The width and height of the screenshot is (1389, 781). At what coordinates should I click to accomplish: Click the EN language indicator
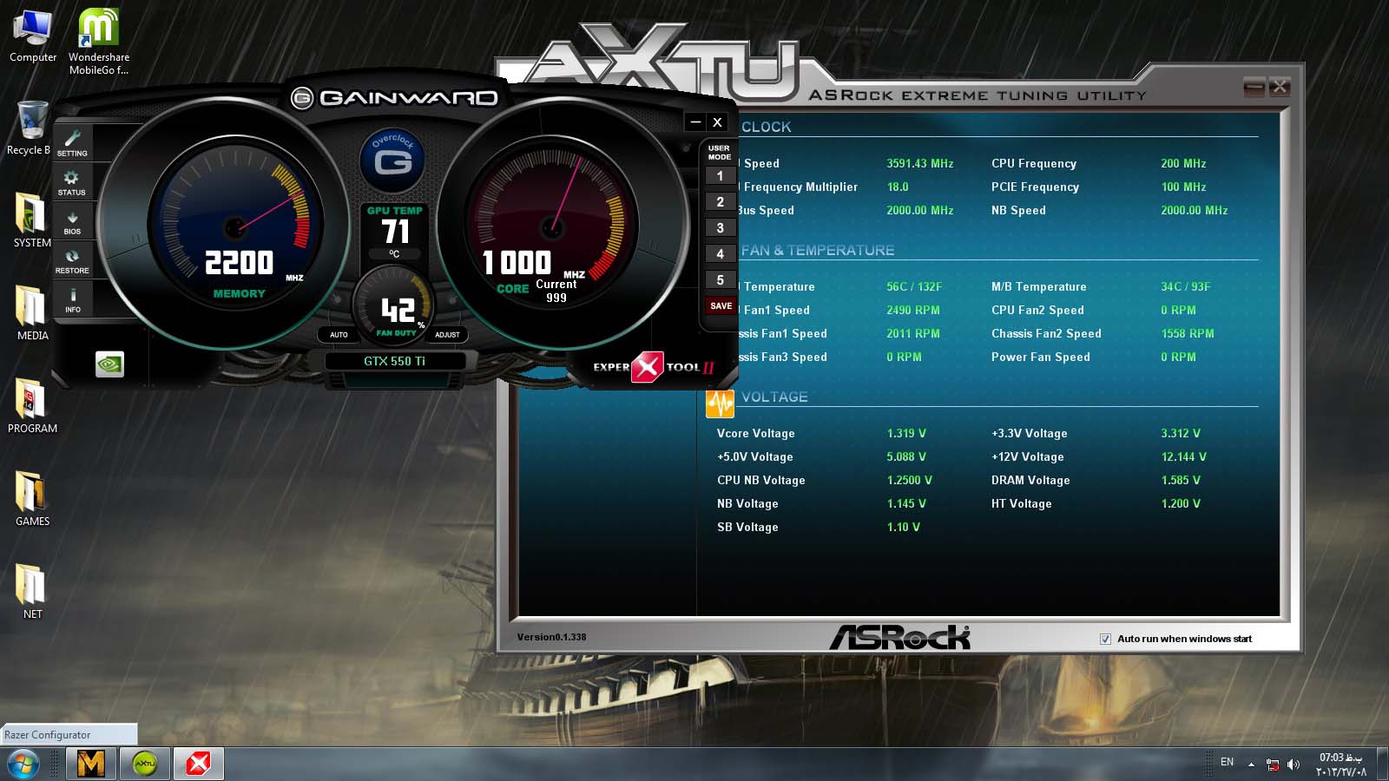(x=1227, y=762)
